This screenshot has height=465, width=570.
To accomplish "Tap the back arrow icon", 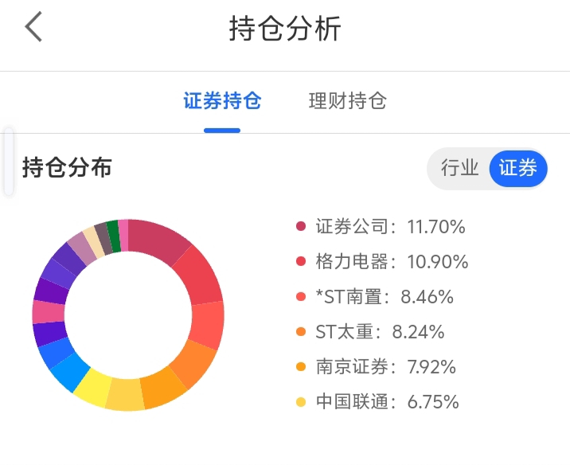I will coord(33,27).
